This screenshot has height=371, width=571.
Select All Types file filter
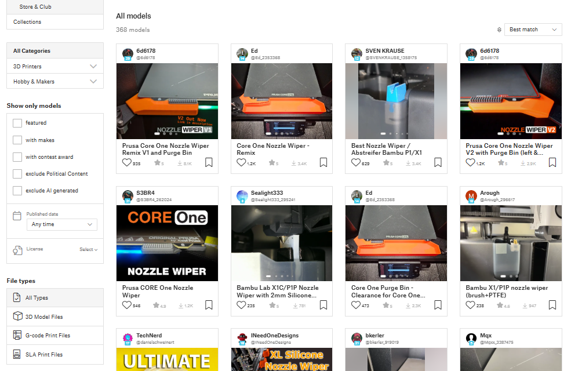[55, 298]
